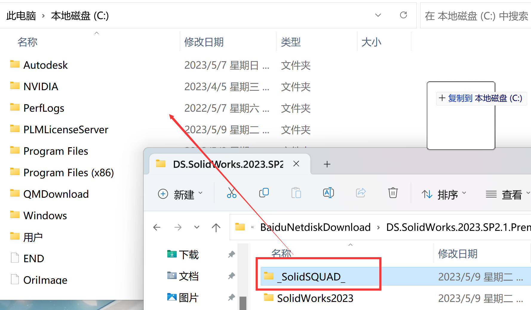The image size is (531, 310).
Task: Click the Copy icon in toolbar
Action: click(264, 193)
